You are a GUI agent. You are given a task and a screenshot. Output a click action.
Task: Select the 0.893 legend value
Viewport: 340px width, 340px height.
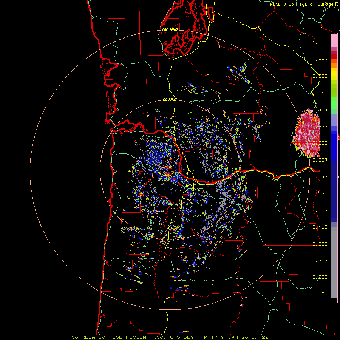coord(320,76)
